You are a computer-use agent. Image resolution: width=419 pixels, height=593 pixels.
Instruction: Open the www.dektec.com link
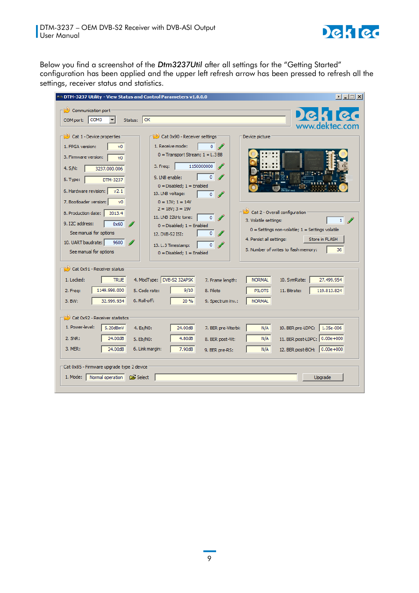pyautogui.click(x=327, y=126)
